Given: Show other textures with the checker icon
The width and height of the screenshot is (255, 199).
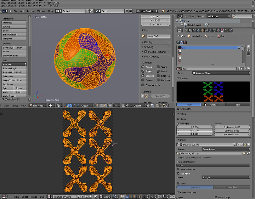Looking at the screenshot, I should tap(185, 42).
